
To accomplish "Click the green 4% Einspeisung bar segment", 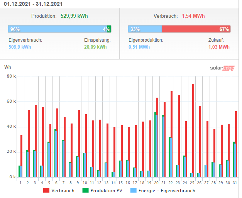I will (109, 29).
